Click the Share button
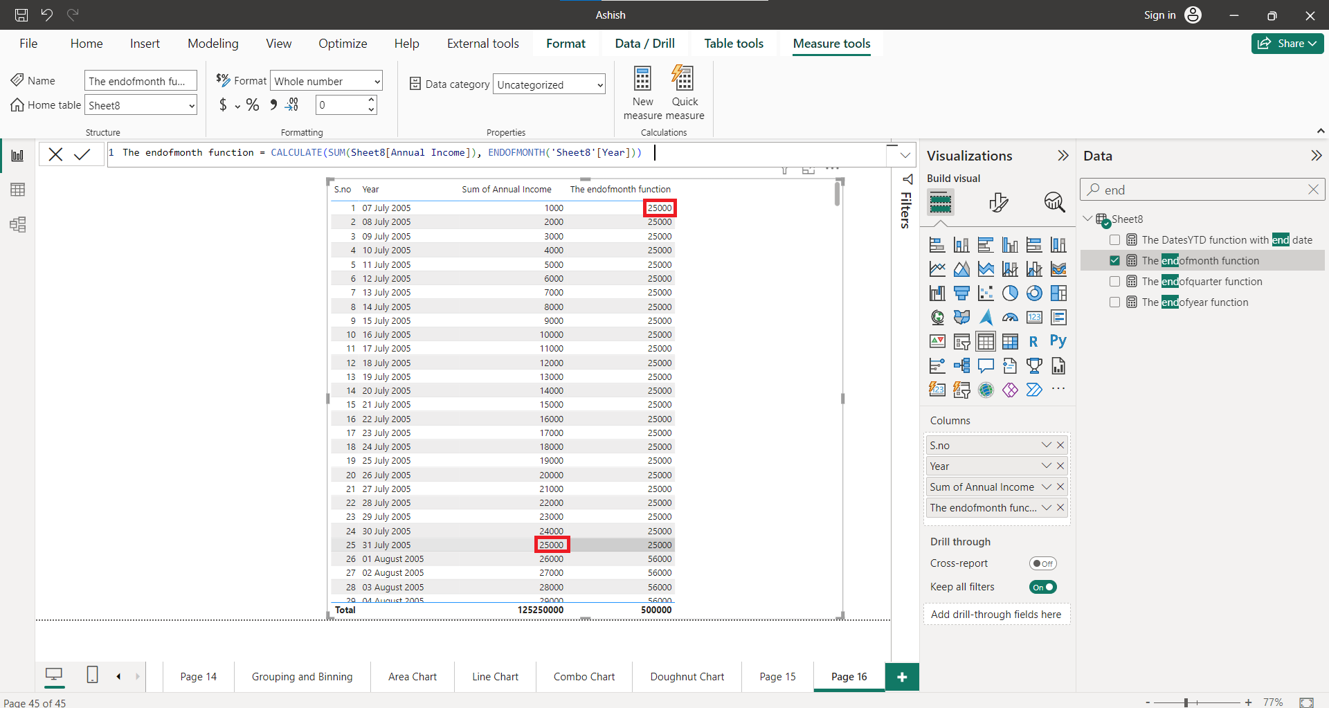The height and width of the screenshot is (708, 1329). tap(1287, 43)
